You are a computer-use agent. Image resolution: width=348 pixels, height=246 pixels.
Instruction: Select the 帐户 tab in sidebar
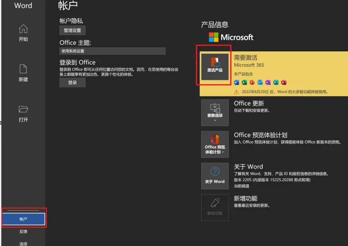[24, 219]
